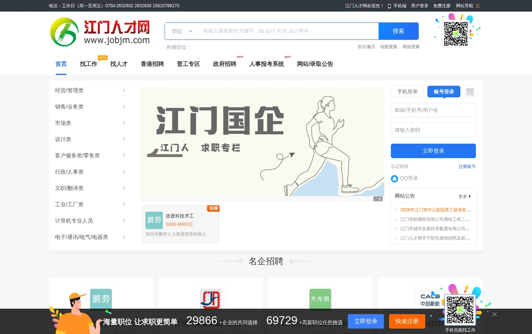Open the 普工专区 nav tab
The height and width of the screenshot is (334, 532).
[x=189, y=64]
